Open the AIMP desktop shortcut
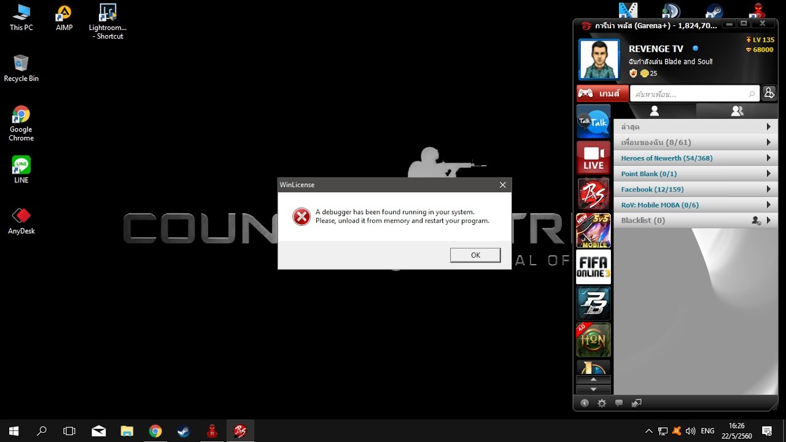This screenshot has width=786, height=442. pyautogui.click(x=64, y=18)
